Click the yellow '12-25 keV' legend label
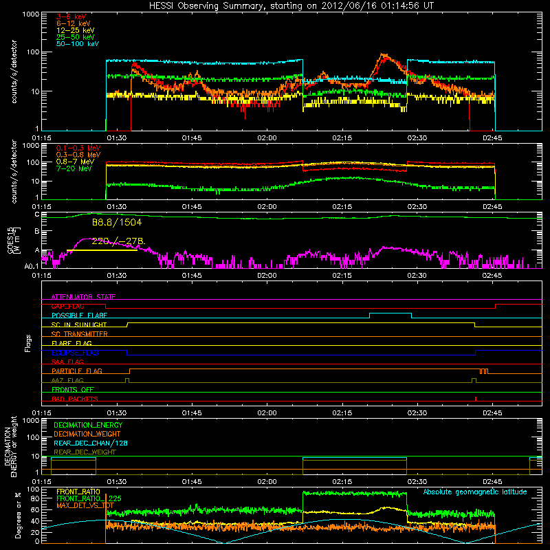This screenshot has width=550, height=550. (x=75, y=30)
